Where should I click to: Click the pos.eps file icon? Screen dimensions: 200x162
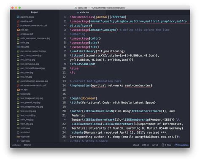(18, 30)
